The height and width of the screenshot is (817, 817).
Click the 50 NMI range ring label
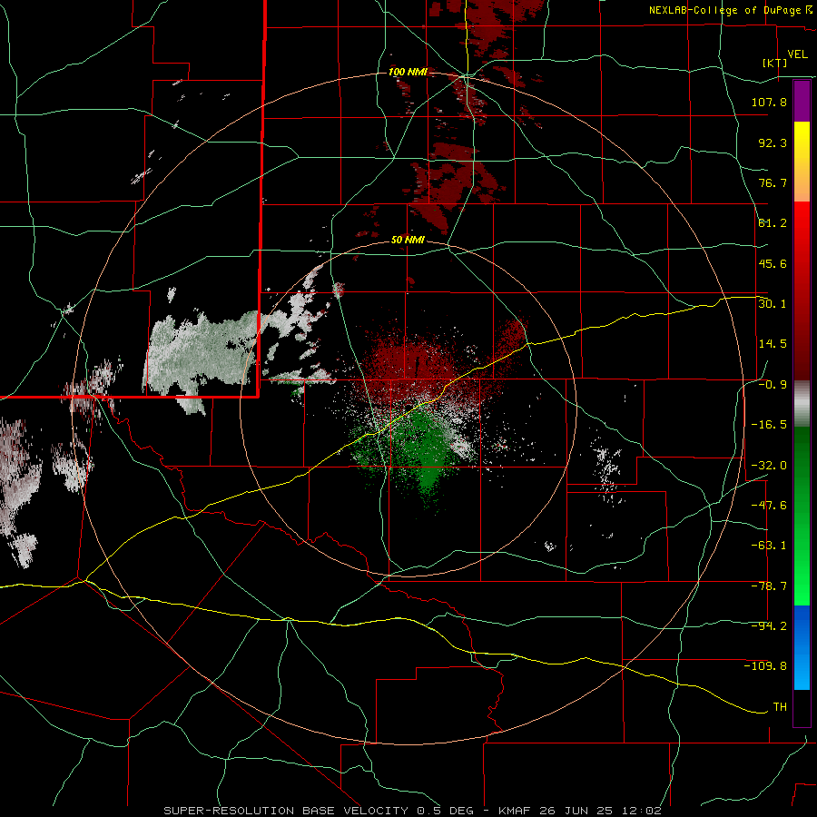tap(408, 240)
